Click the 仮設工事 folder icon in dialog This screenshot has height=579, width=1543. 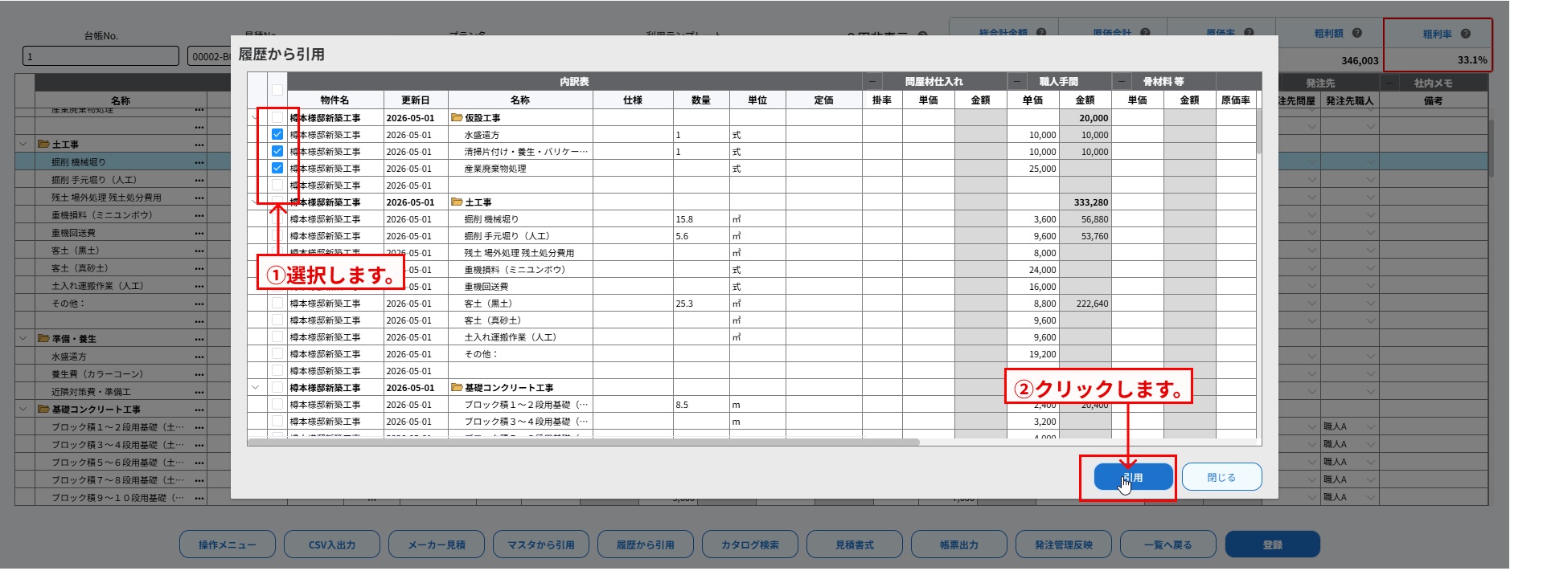click(457, 117)
